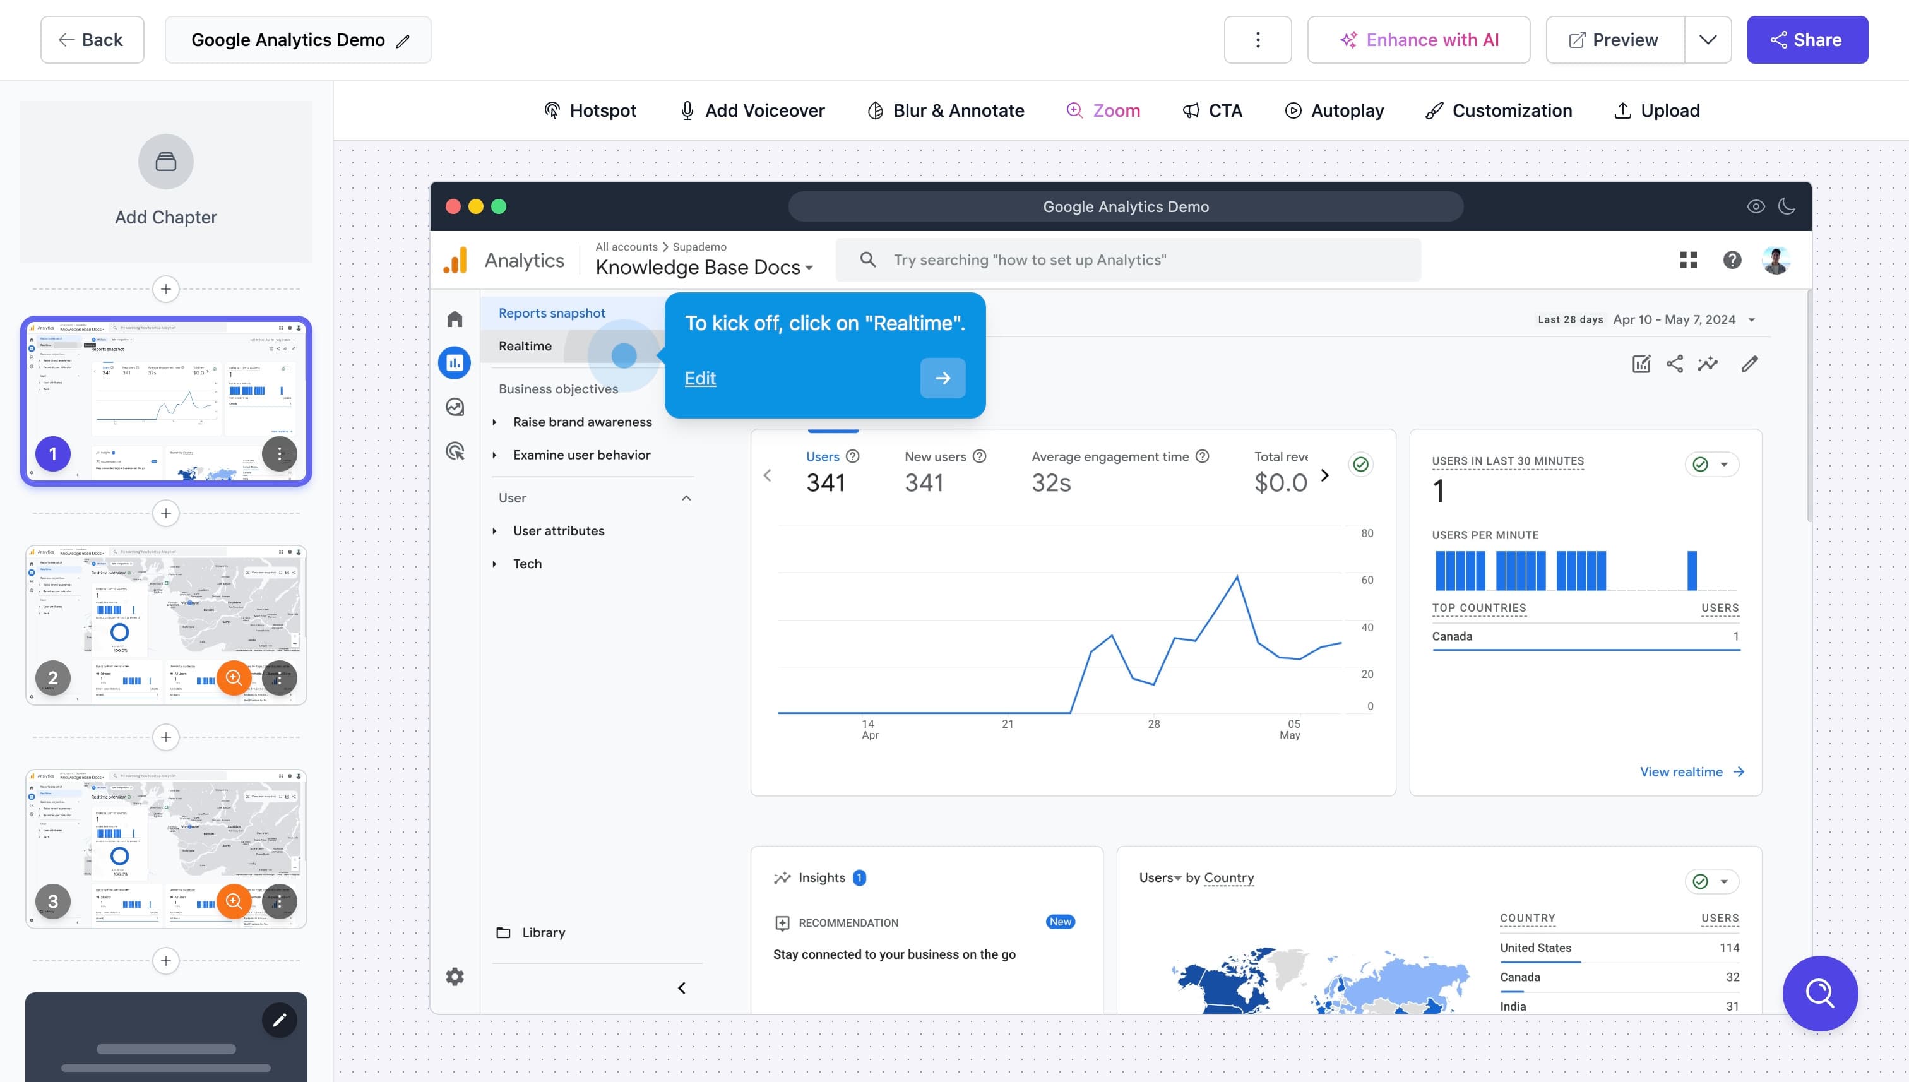
Task: Collapse the User section chevron
Action: 686,498
